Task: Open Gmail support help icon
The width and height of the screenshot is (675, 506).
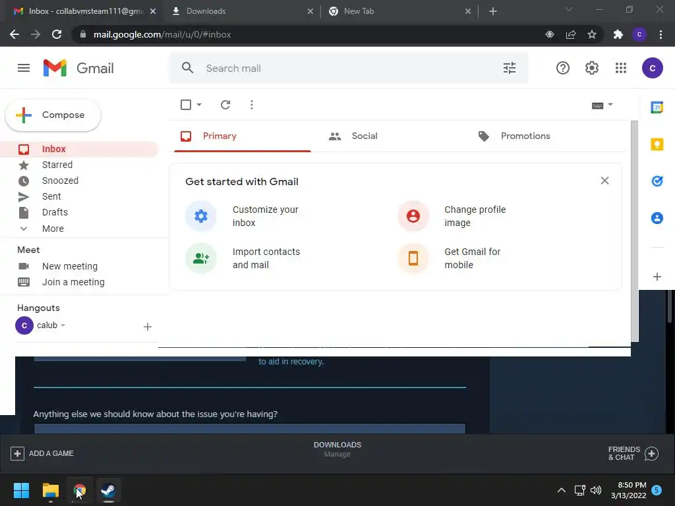Action: 563,68
